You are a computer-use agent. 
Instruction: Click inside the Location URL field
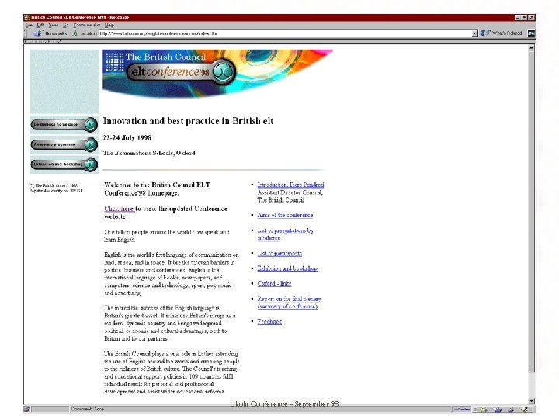click(285, 33)
